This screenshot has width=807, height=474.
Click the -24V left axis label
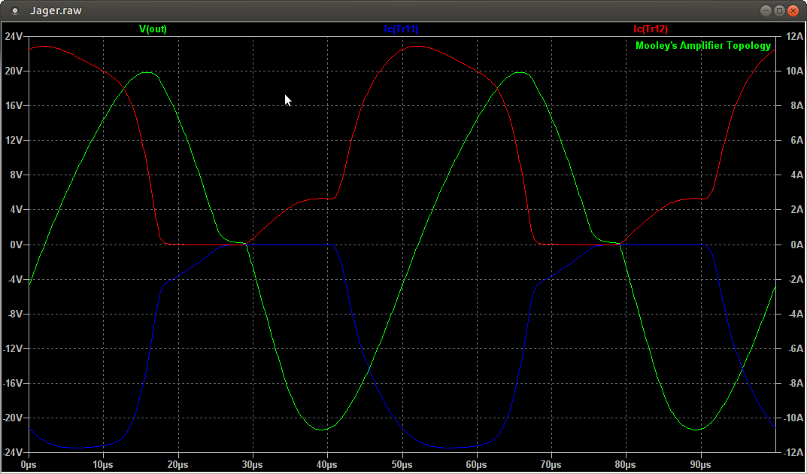13,452
